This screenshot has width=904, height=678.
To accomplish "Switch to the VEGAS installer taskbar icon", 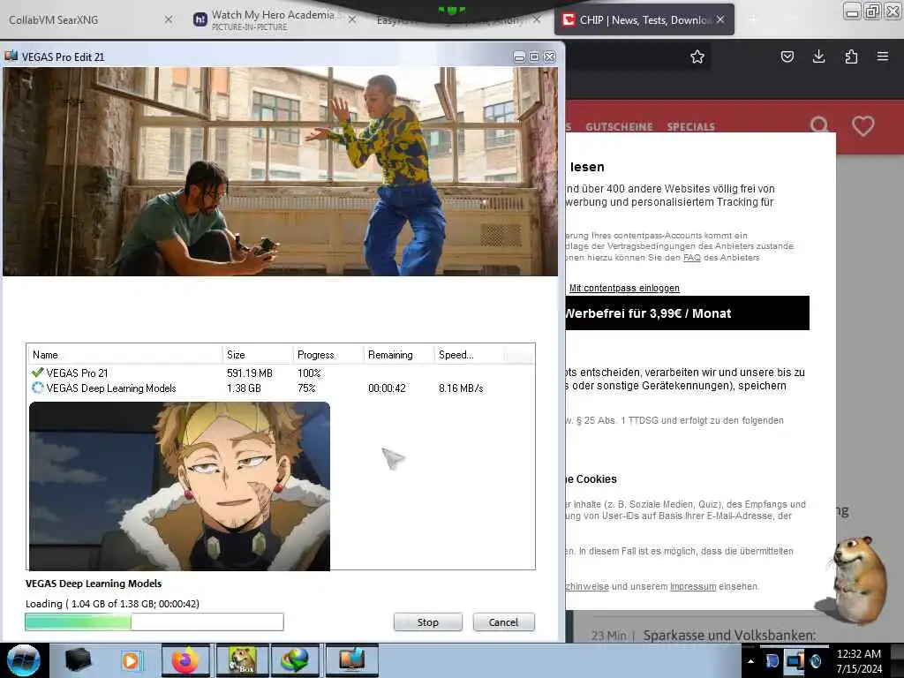I will (351, 660).
